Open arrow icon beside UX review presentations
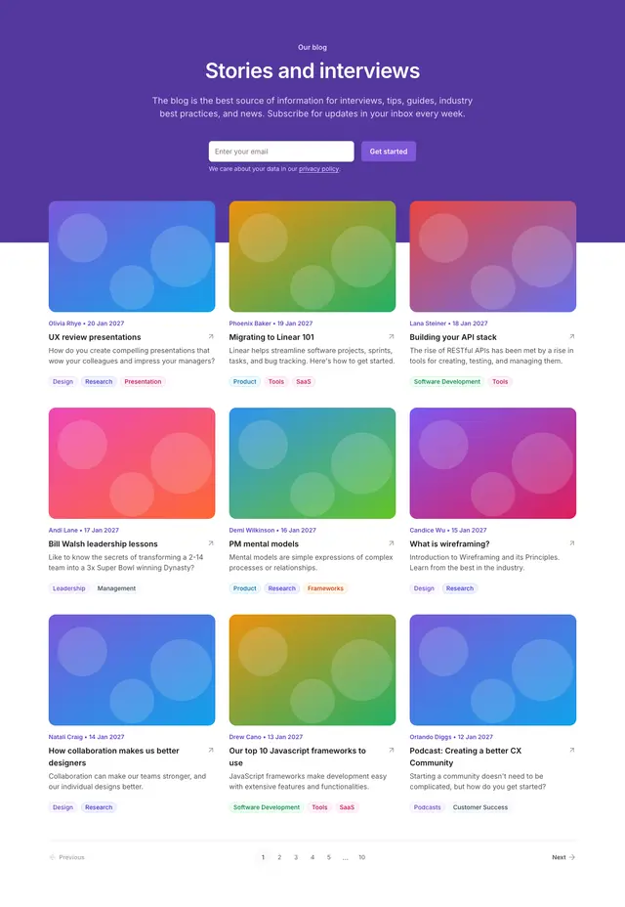 [211, 336]
